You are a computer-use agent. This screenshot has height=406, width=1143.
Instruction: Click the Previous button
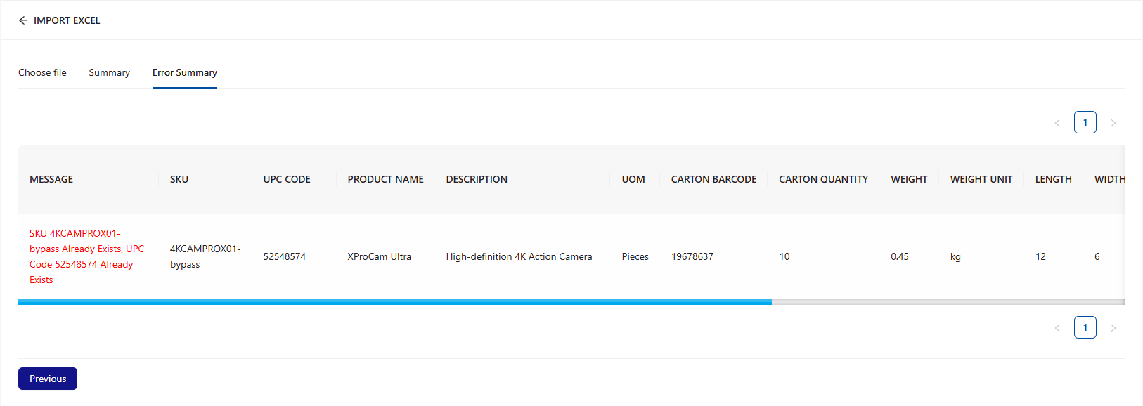click(x=48, y=379)
